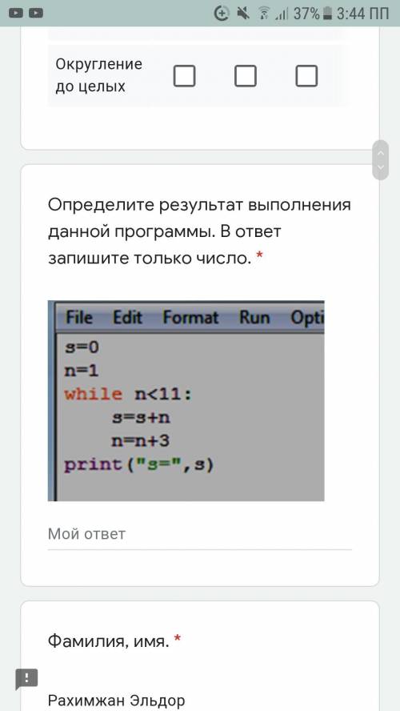Tap the Wi-Fi icon in status bar
Viewport: 400px width, 711px height.
click(x=263, y=14)
